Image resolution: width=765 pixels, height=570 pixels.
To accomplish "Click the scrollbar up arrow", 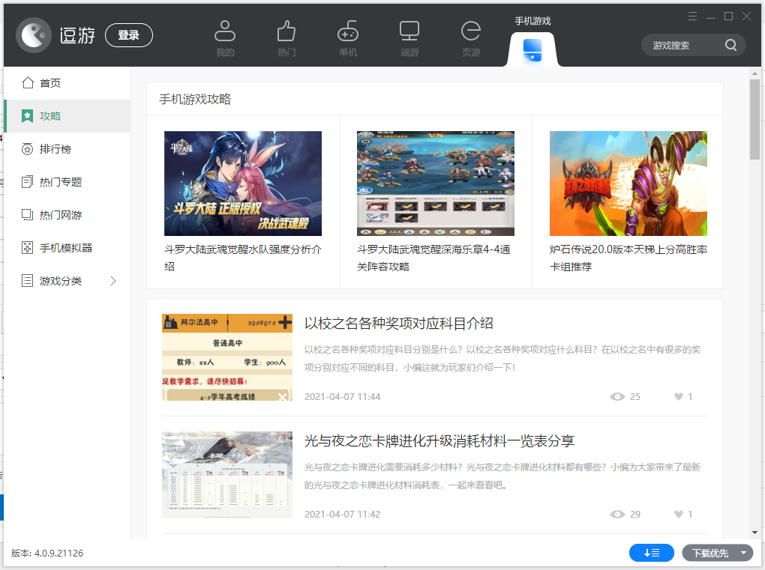I will point(754,73).
